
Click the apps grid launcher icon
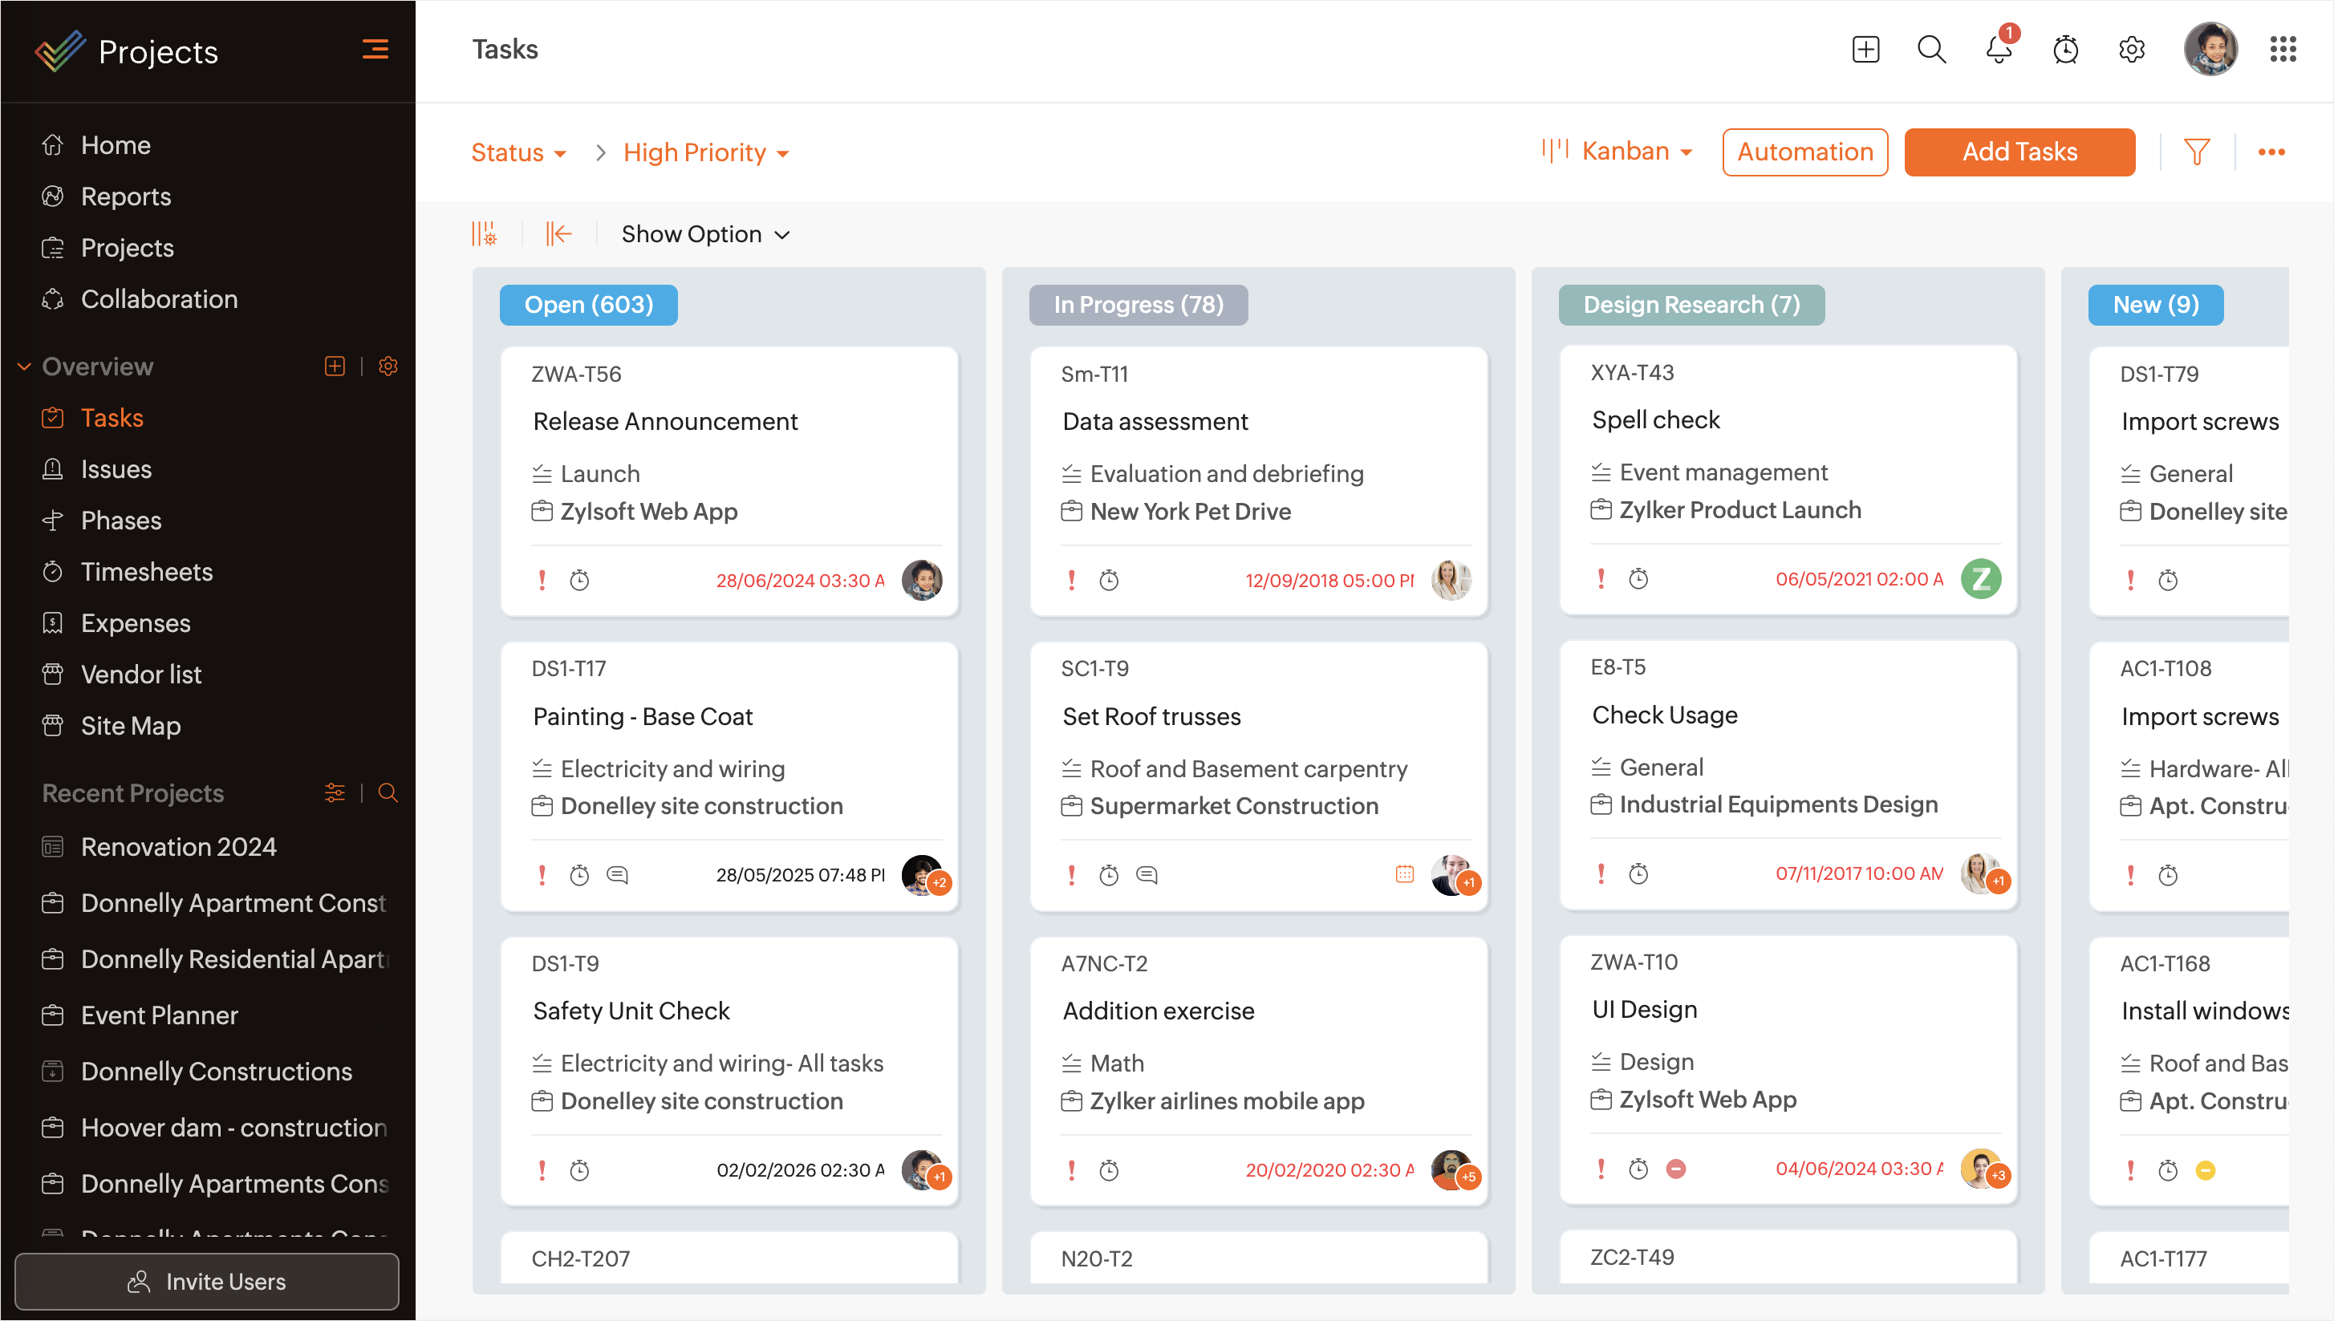tap(2283, 50)
